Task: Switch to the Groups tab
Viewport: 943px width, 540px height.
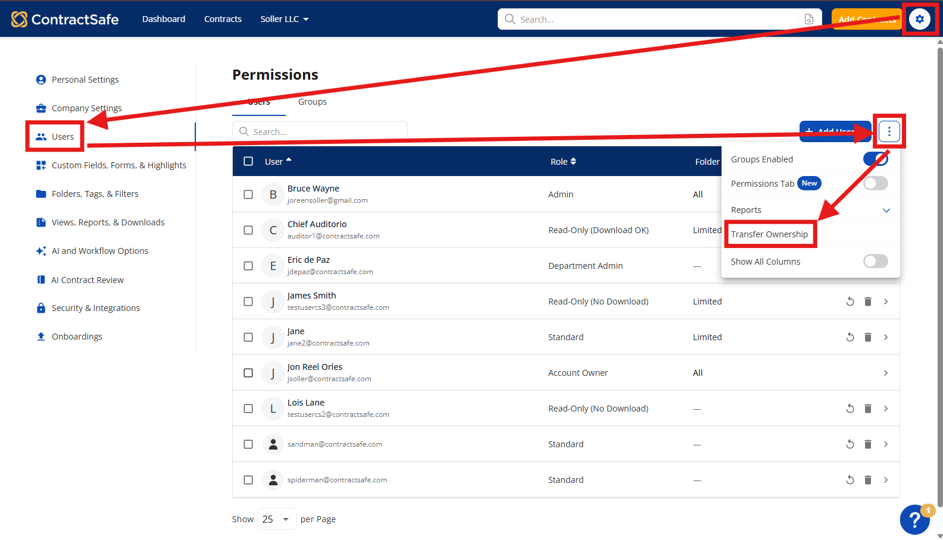Action: [x=313, y=102]
